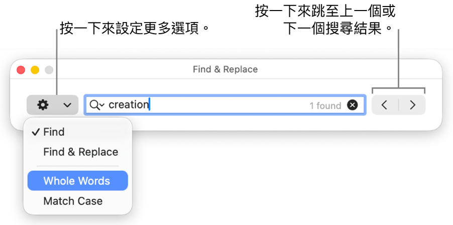This screenshot has width=453, height=225.
Task: Click the Find & Replace window title
Action: point(225,70)
